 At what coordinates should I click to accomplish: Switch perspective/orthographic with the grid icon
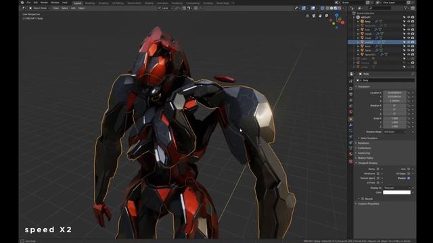coord(307,16)
